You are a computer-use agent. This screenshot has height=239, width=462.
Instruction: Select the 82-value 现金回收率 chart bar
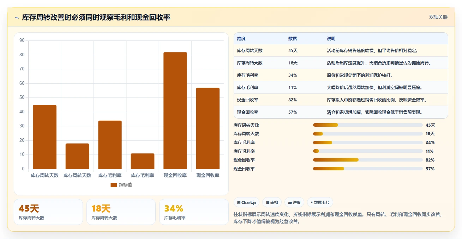(x=175, y=111)
